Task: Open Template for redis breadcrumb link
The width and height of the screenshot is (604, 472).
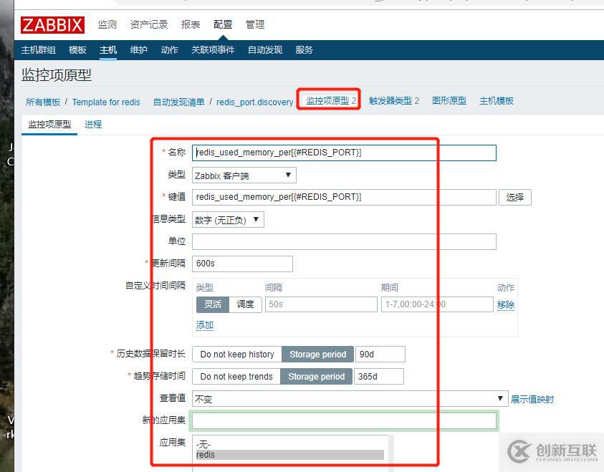Action: (x=106, y=102)
